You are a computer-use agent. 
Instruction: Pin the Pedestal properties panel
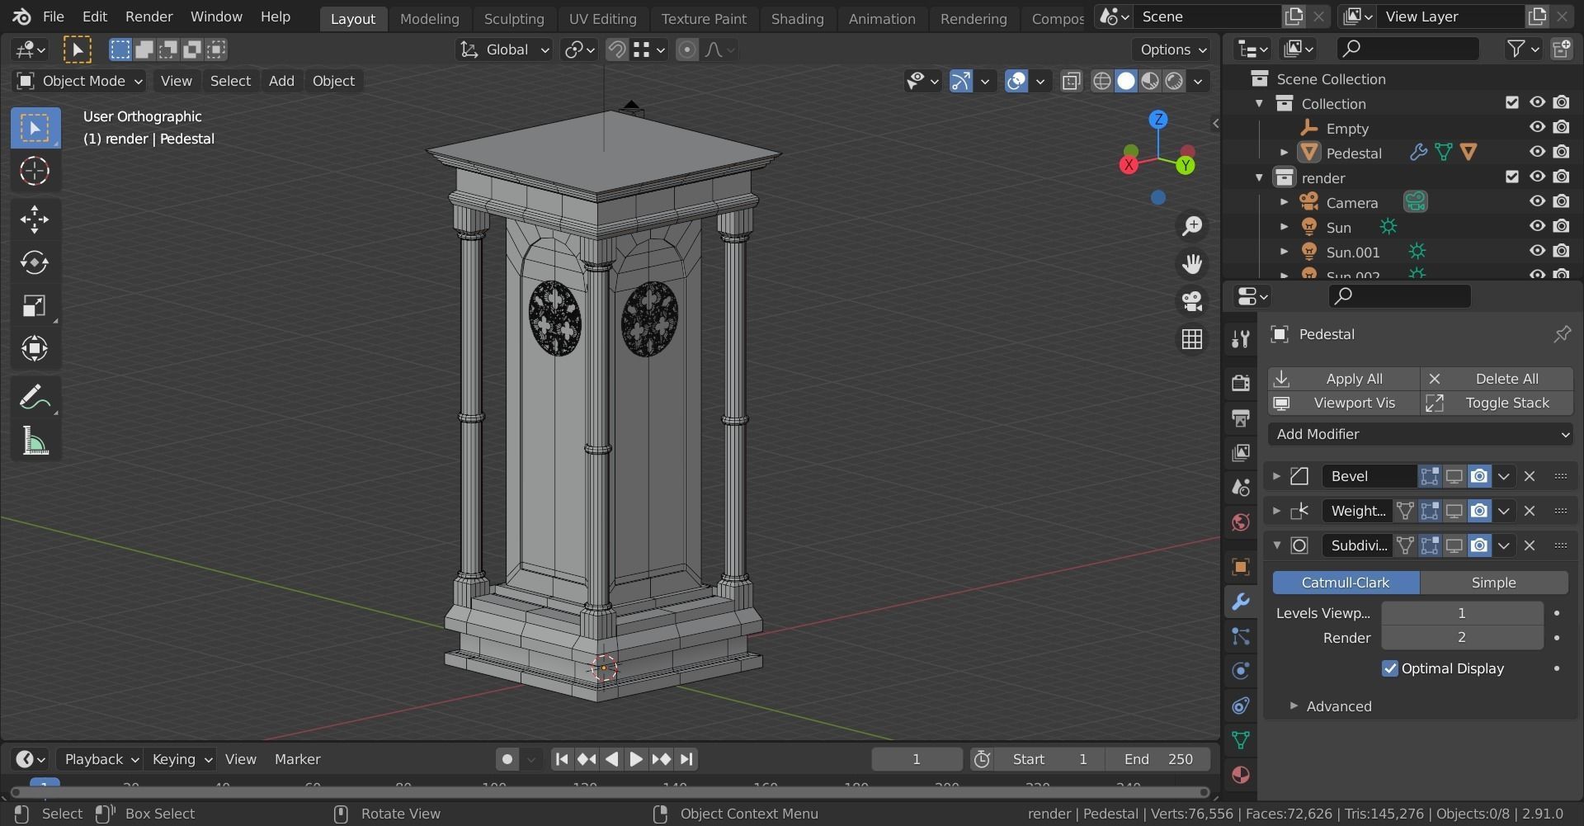pos(1562,334)
